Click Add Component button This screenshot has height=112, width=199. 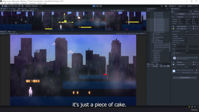point(185,77)
